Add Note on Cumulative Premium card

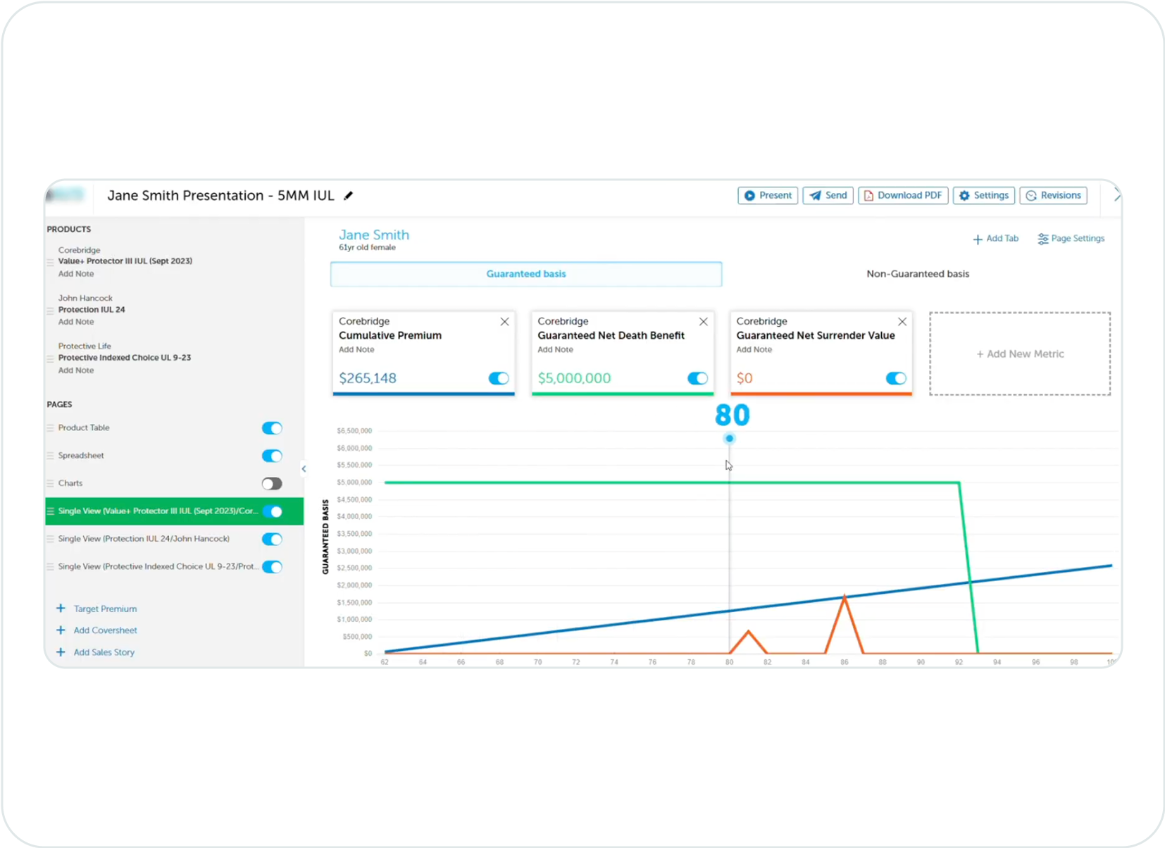pos(356,349)
